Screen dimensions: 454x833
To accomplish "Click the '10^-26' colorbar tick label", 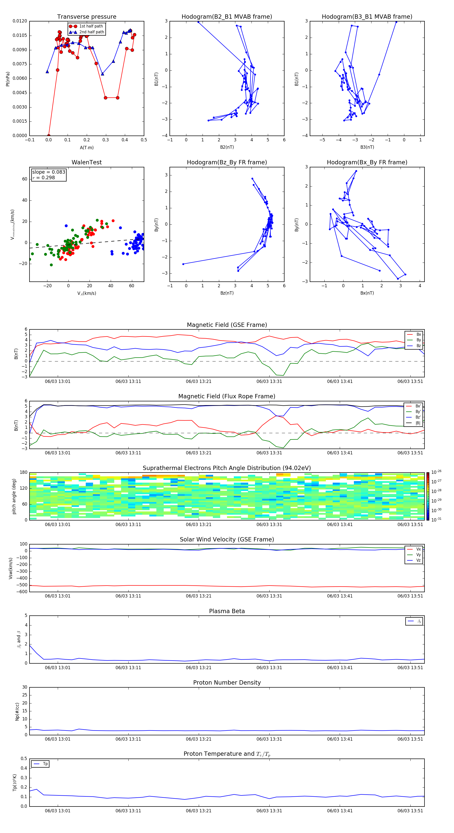I will (x=436, y=472).
